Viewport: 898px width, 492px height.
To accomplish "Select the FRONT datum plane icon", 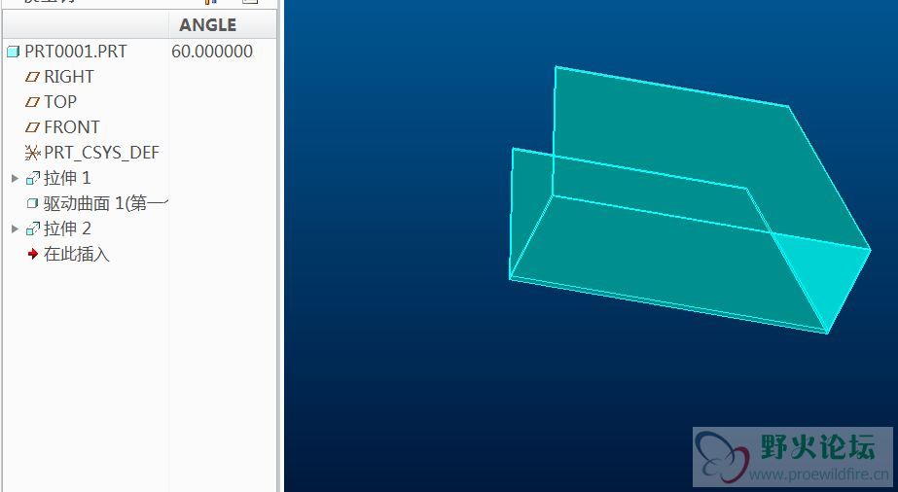I will [x=33, y=127].
